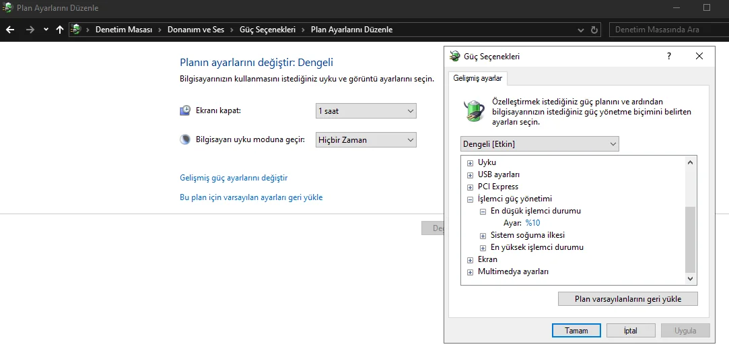Open the Dengeli [Etkin] plan dropdown

[x=539, y=144]
